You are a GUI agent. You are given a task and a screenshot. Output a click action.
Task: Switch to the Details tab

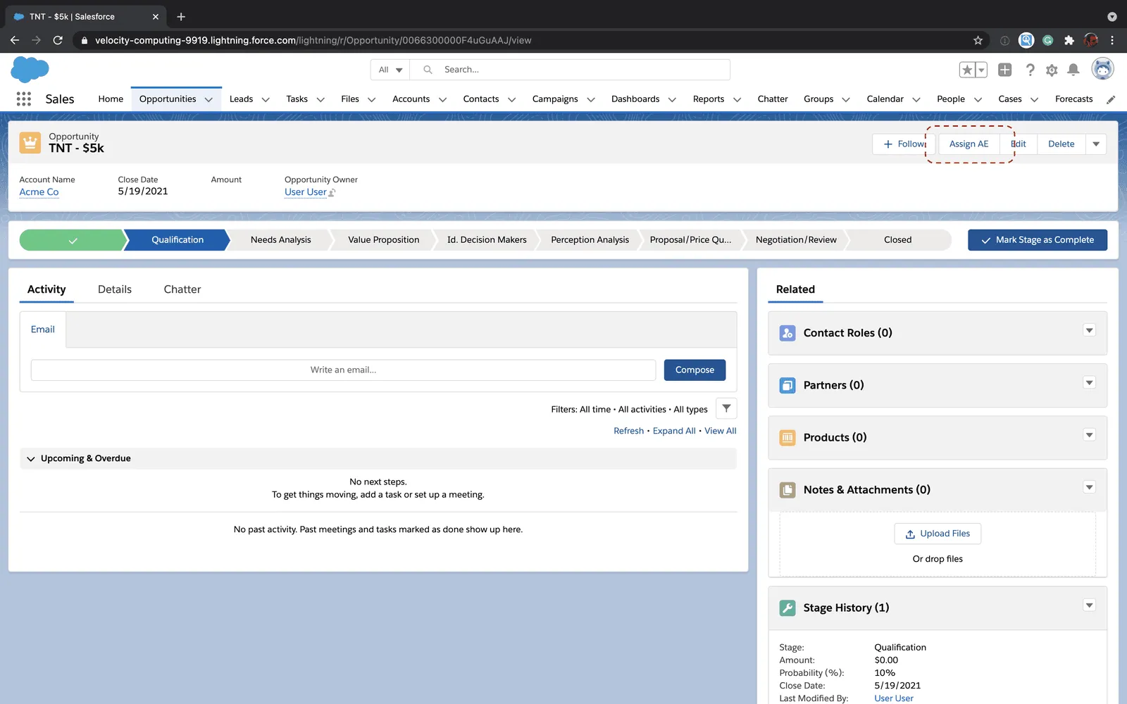(x=115, y=289)
